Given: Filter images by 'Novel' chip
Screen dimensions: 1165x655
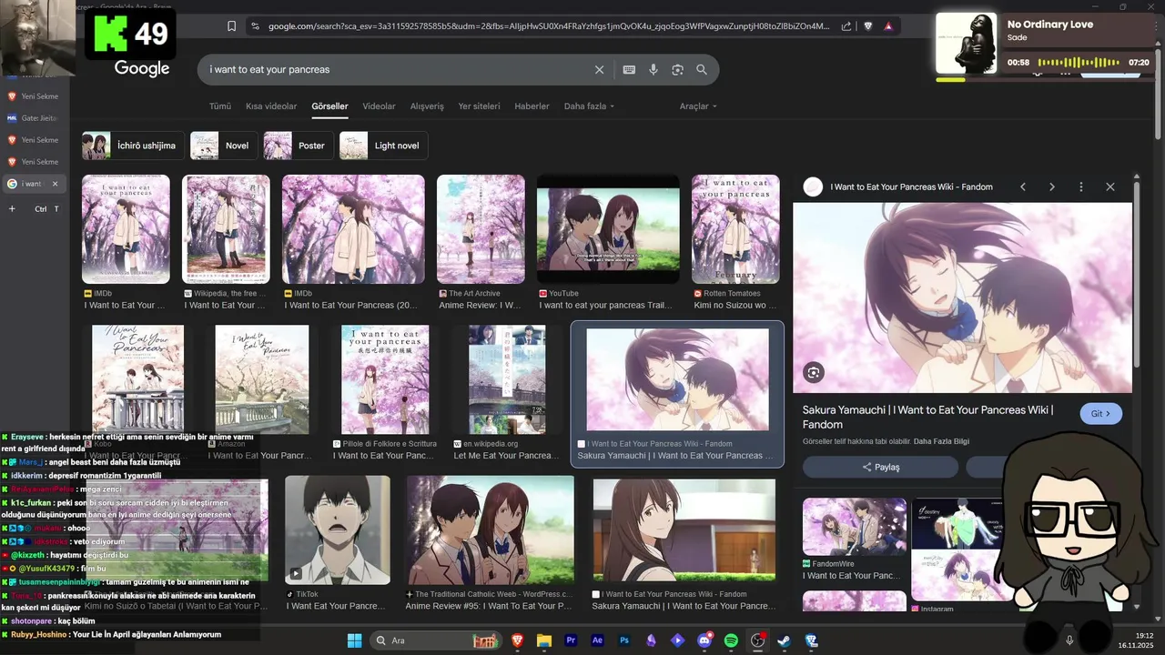Looking at the screenshot, I should (x=223, y=146).
